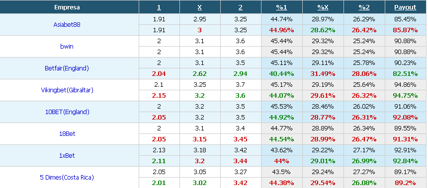The image size is (428, 188).
Task: Select Vikingbet's 94.75% payout cell
Action: (405, 96)
